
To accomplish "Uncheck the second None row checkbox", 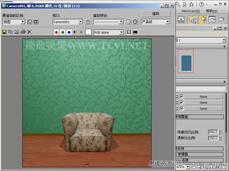I will tap(181, 102).
